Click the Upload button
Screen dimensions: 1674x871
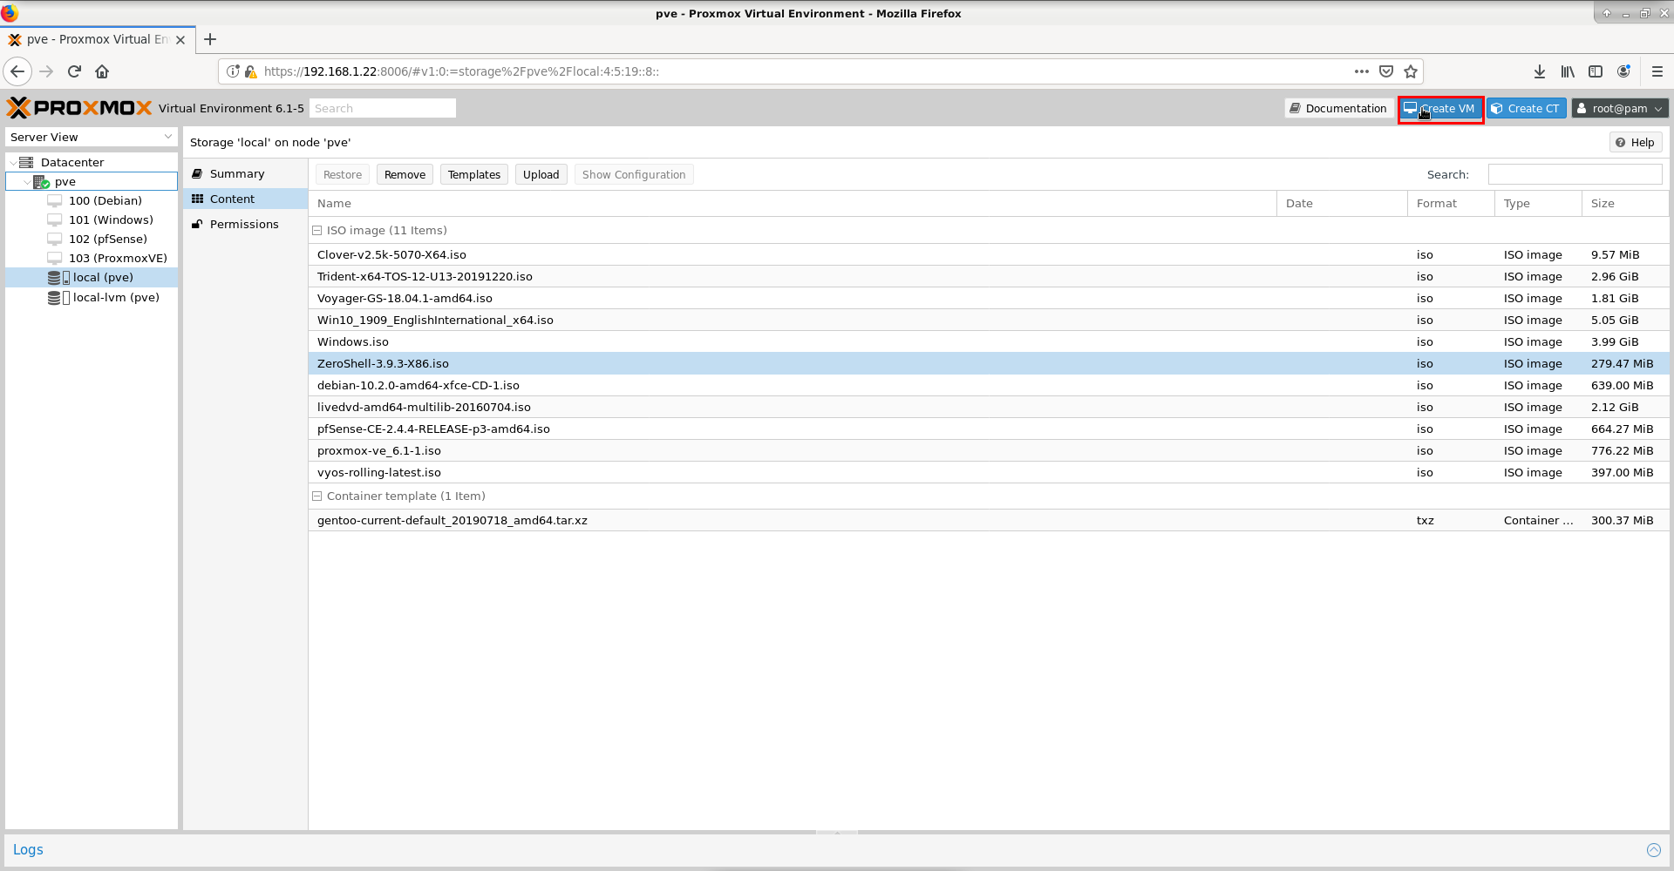tap(541, 175)
